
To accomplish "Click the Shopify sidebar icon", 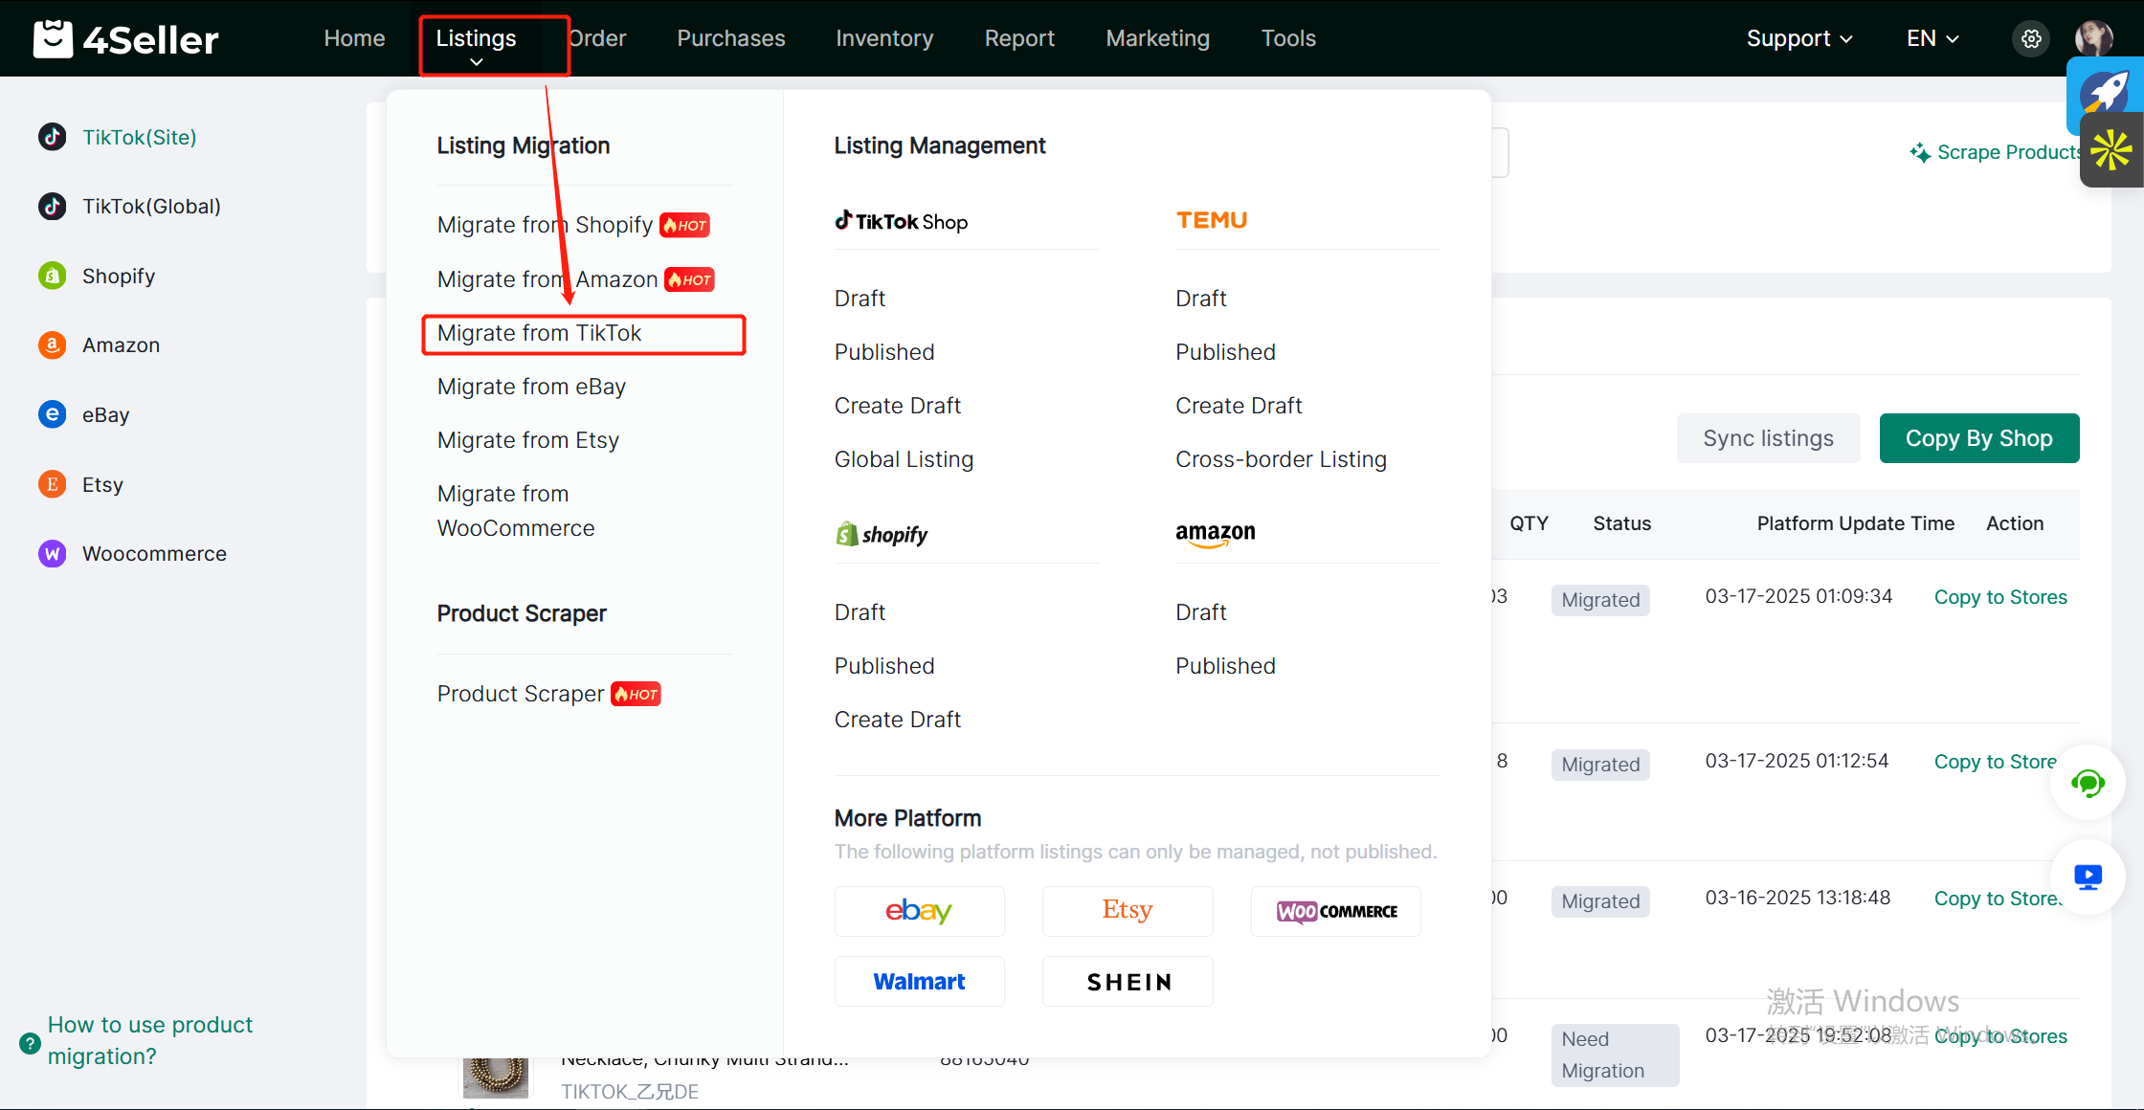I will coord(53,276).
